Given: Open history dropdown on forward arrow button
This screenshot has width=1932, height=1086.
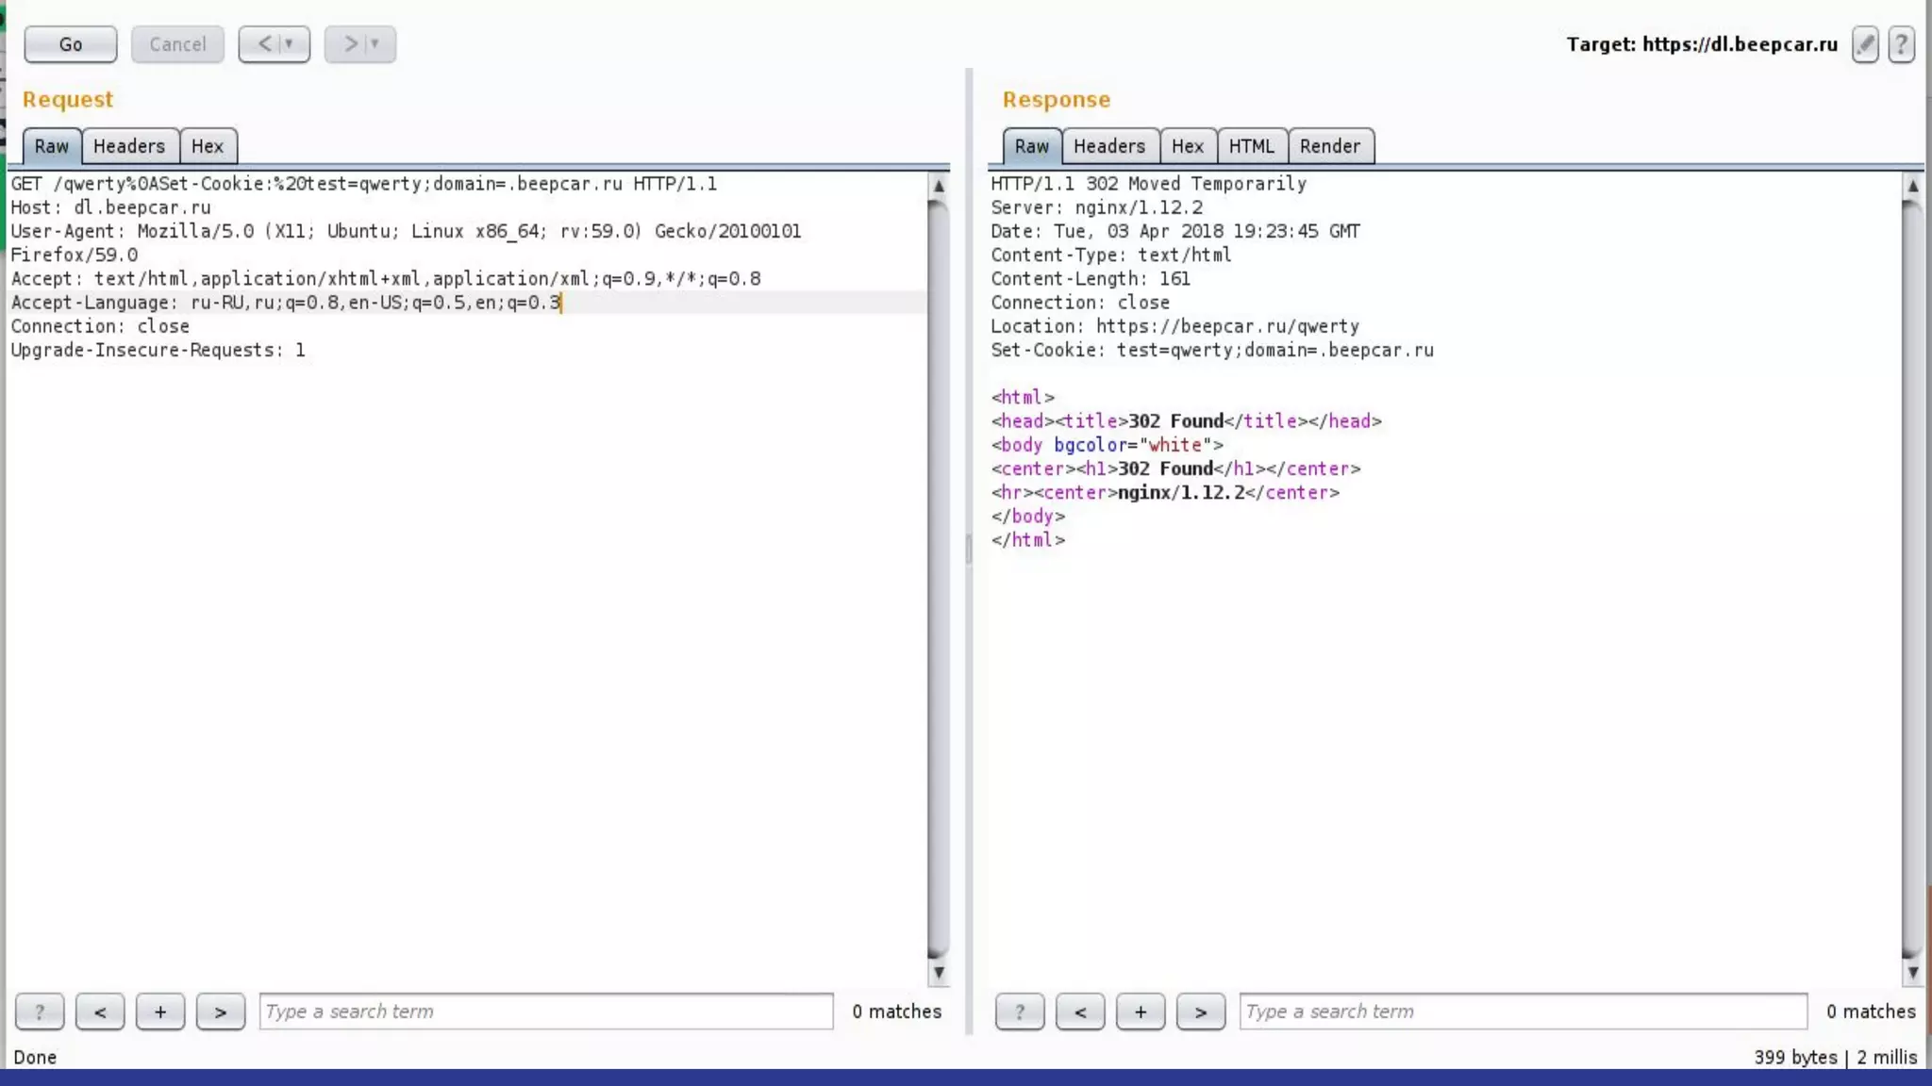Looking at the screenshot, I should point(375,44).
